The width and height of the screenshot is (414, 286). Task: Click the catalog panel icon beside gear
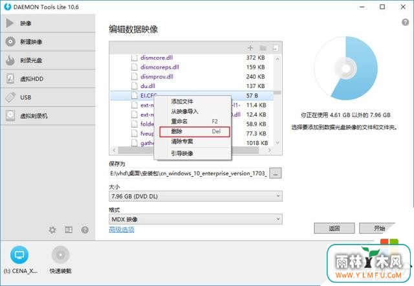(69, 230)
